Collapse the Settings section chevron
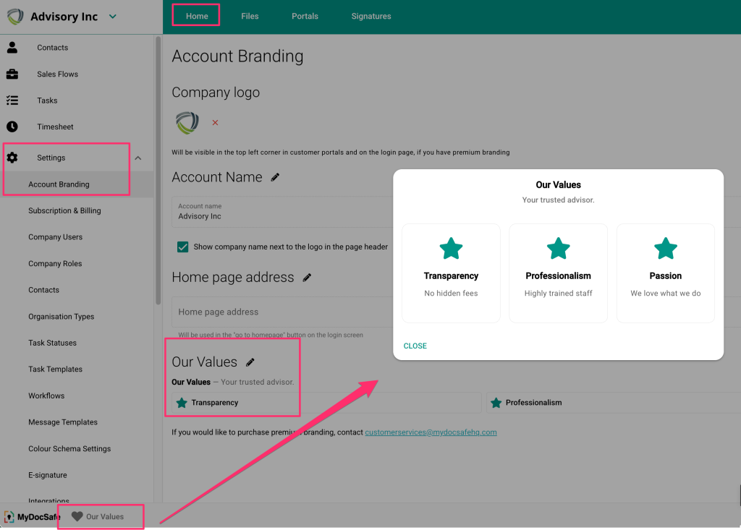741x530 pixels. (137, 158)
